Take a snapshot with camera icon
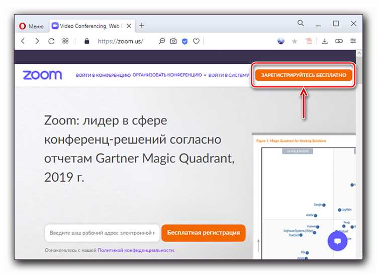Image resolution: width=377 pixels, height=275 pixels. click(x=173, y=41)
